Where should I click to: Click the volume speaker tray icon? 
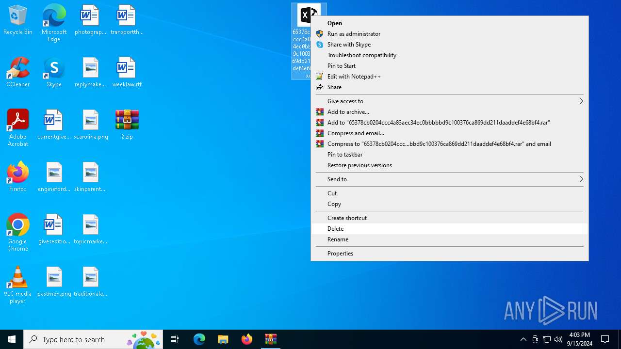(x=558, y=339)
